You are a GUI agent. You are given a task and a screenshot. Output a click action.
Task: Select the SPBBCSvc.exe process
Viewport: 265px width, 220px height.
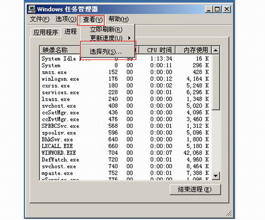(126, 126)
